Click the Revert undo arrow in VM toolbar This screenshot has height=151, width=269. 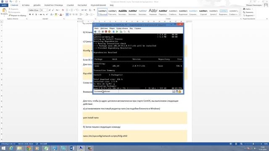pyautogui.click(x=125, y=32)
